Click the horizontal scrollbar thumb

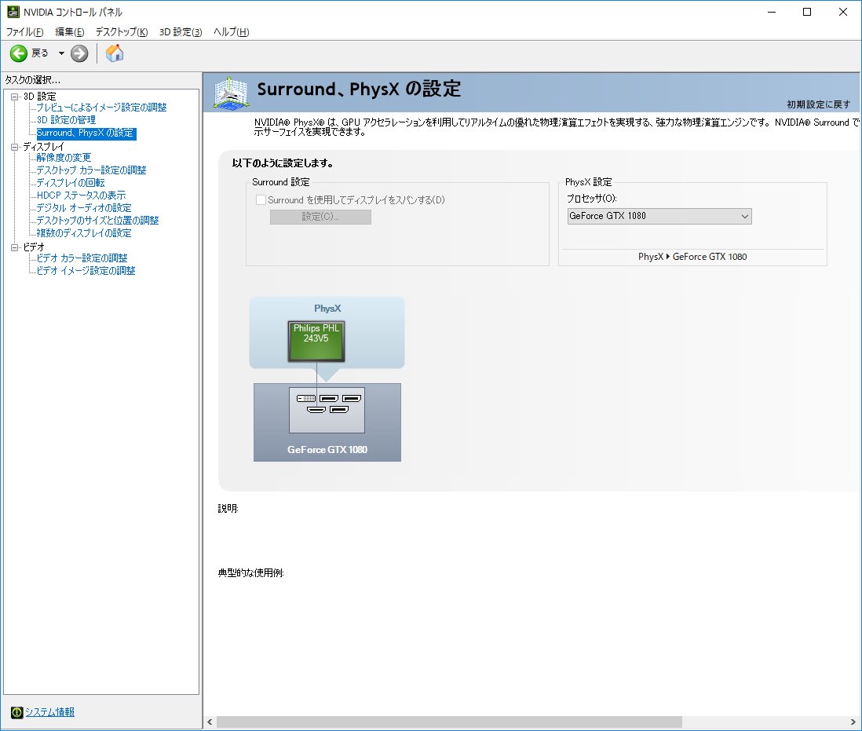tap(449, 722)
